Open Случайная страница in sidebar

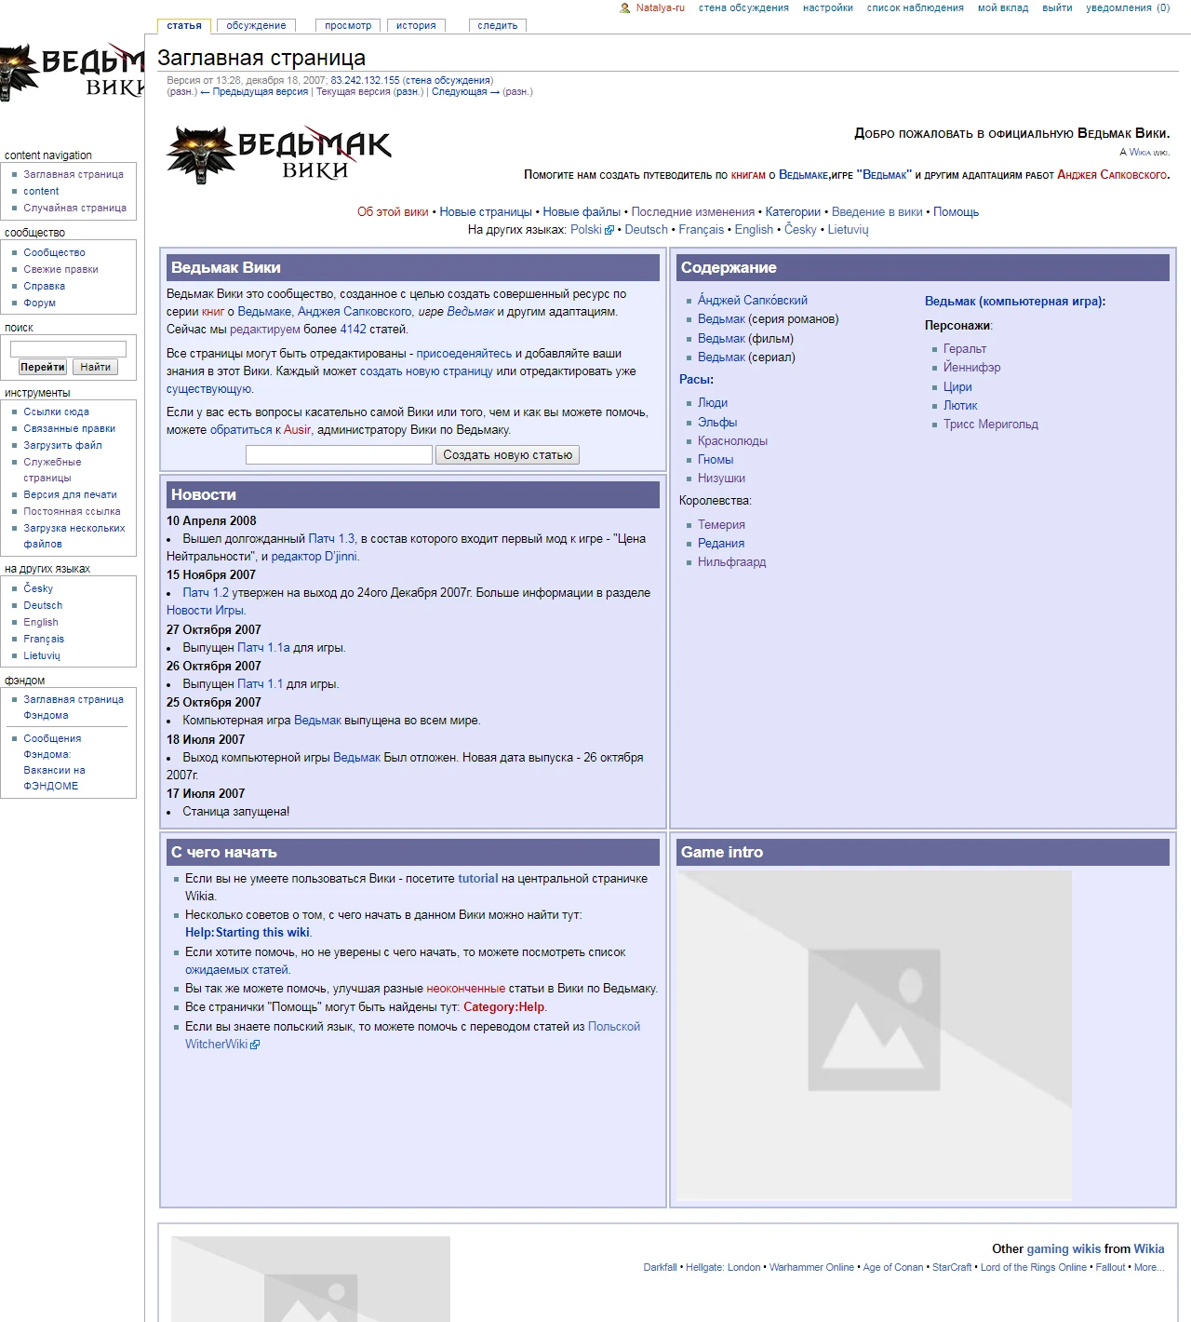(x=75, y=208)
